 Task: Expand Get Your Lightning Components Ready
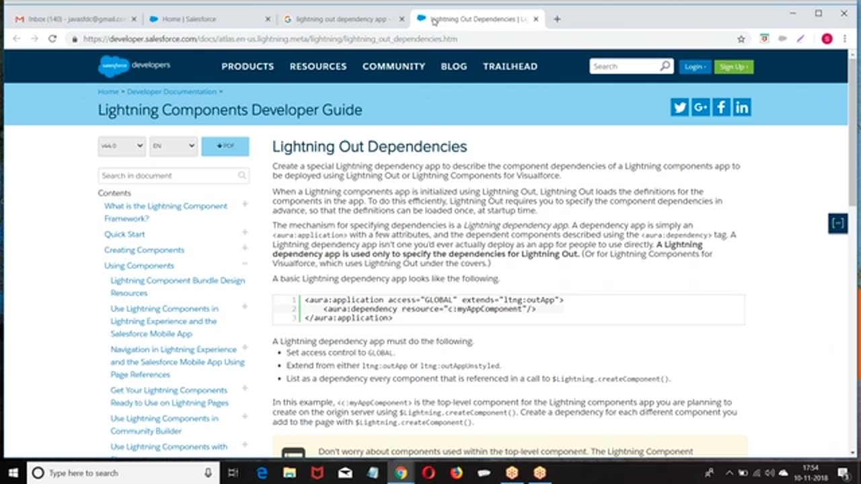tap(245, 389)
